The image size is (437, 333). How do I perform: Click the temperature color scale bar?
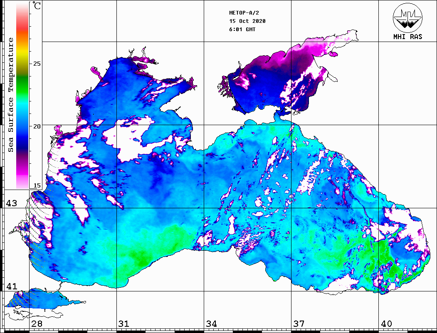tap(22, 95)
